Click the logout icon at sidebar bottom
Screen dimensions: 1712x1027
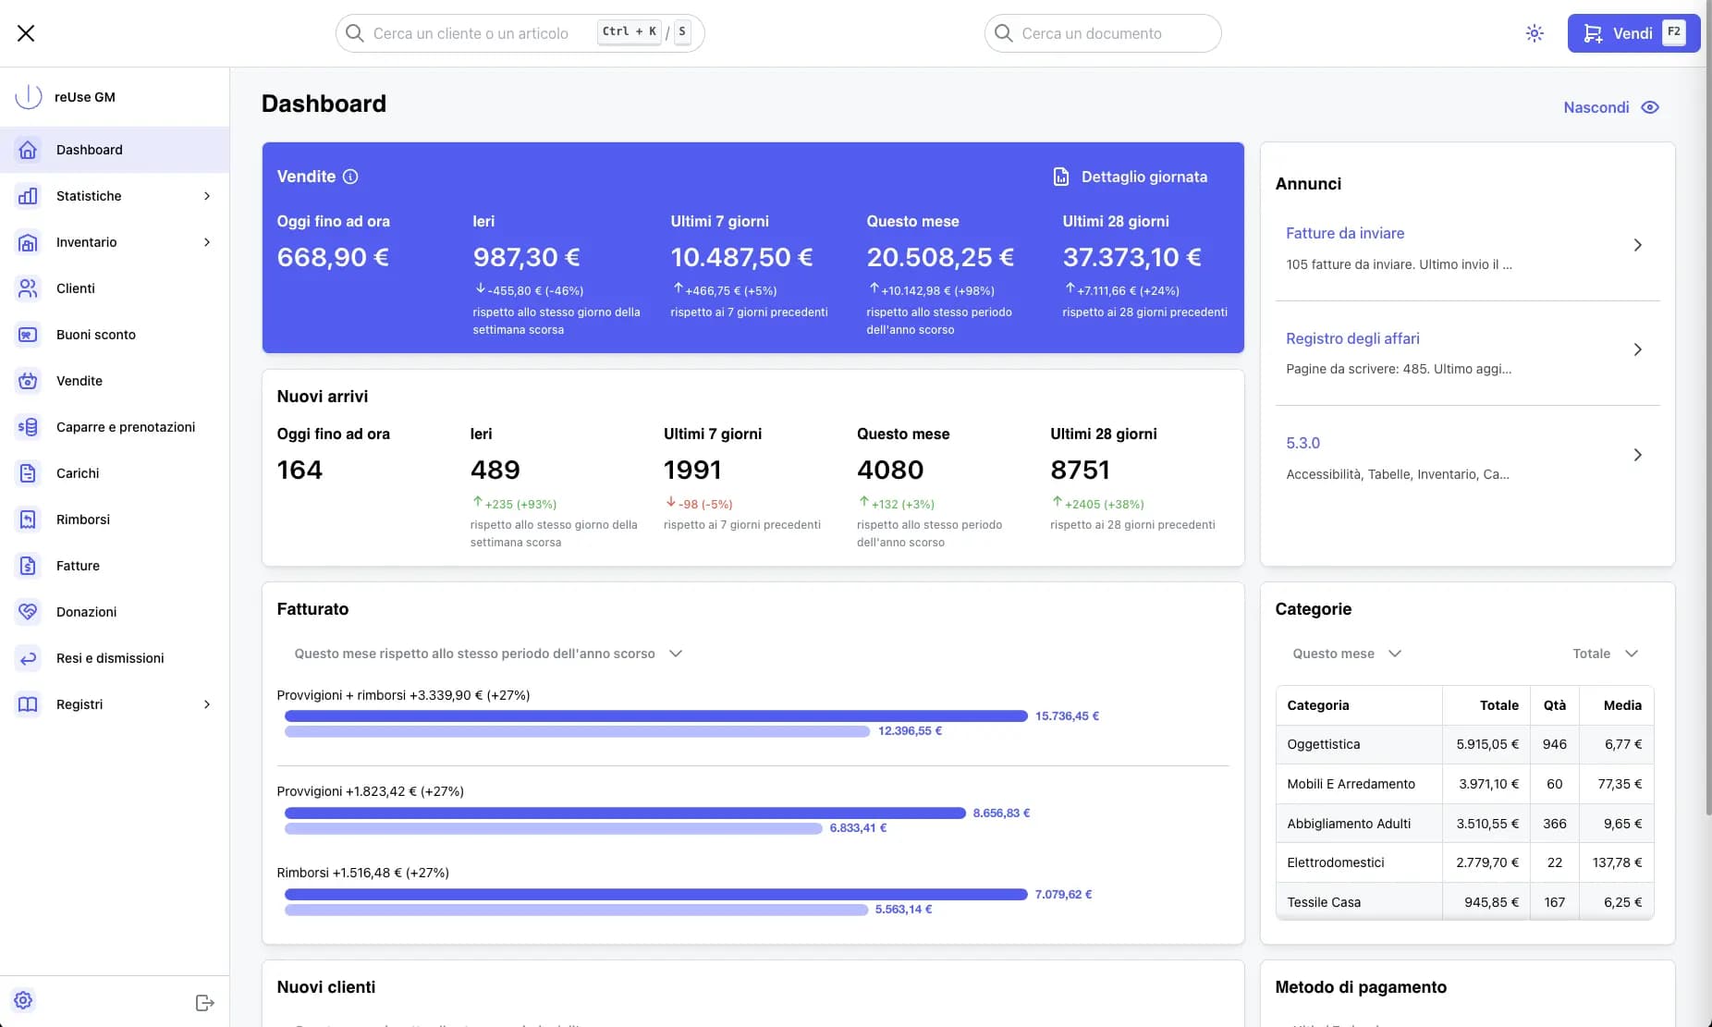pos(205,1003)
